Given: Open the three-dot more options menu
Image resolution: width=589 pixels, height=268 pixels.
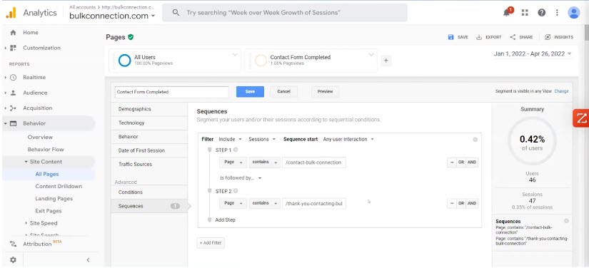Looking at the screenshot, I should (557, 13).
